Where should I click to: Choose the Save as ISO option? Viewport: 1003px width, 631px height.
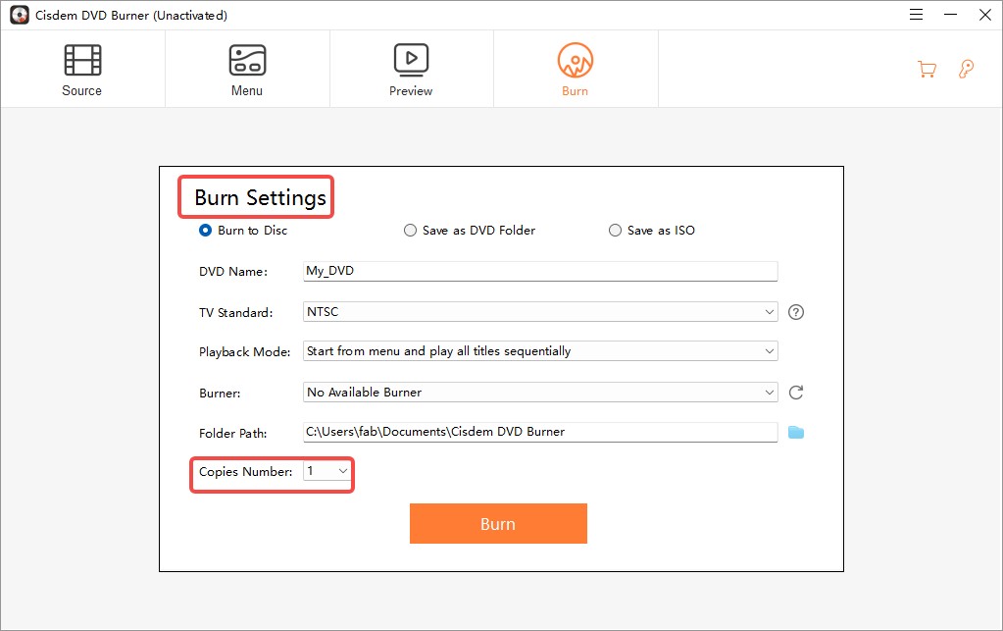(x=615, y=231)
